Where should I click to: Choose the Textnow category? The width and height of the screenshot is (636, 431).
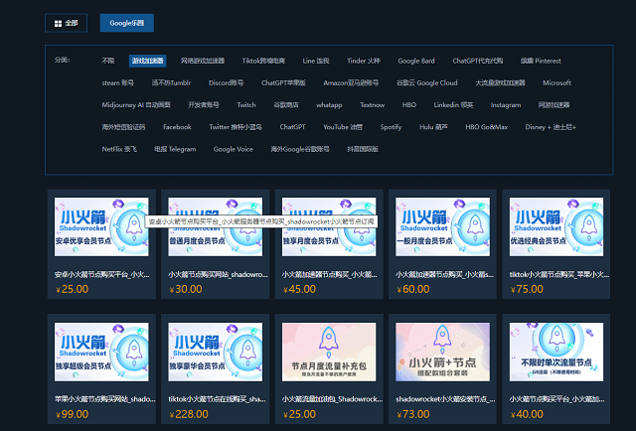pyautogui.click(x=373, y=105)
